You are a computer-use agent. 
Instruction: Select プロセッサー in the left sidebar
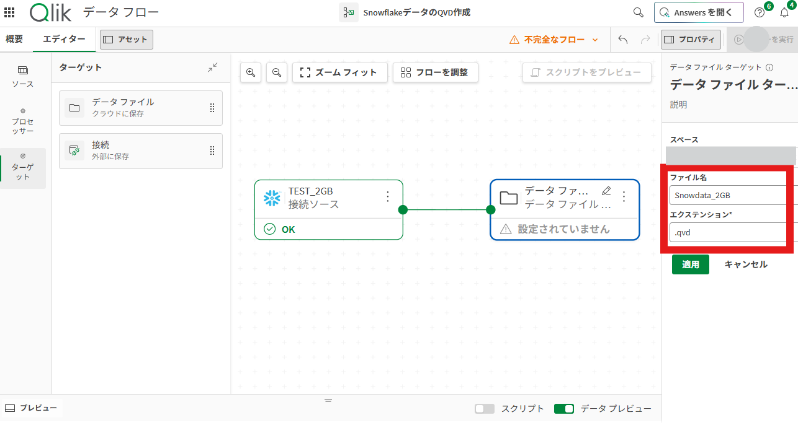tap(23, 120)
